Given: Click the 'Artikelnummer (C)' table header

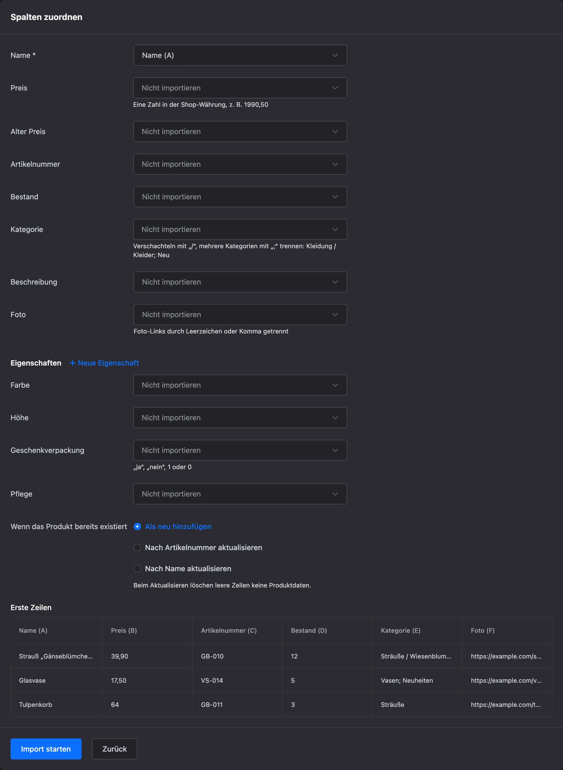Looking at the screenshot, I should [237, 631].
